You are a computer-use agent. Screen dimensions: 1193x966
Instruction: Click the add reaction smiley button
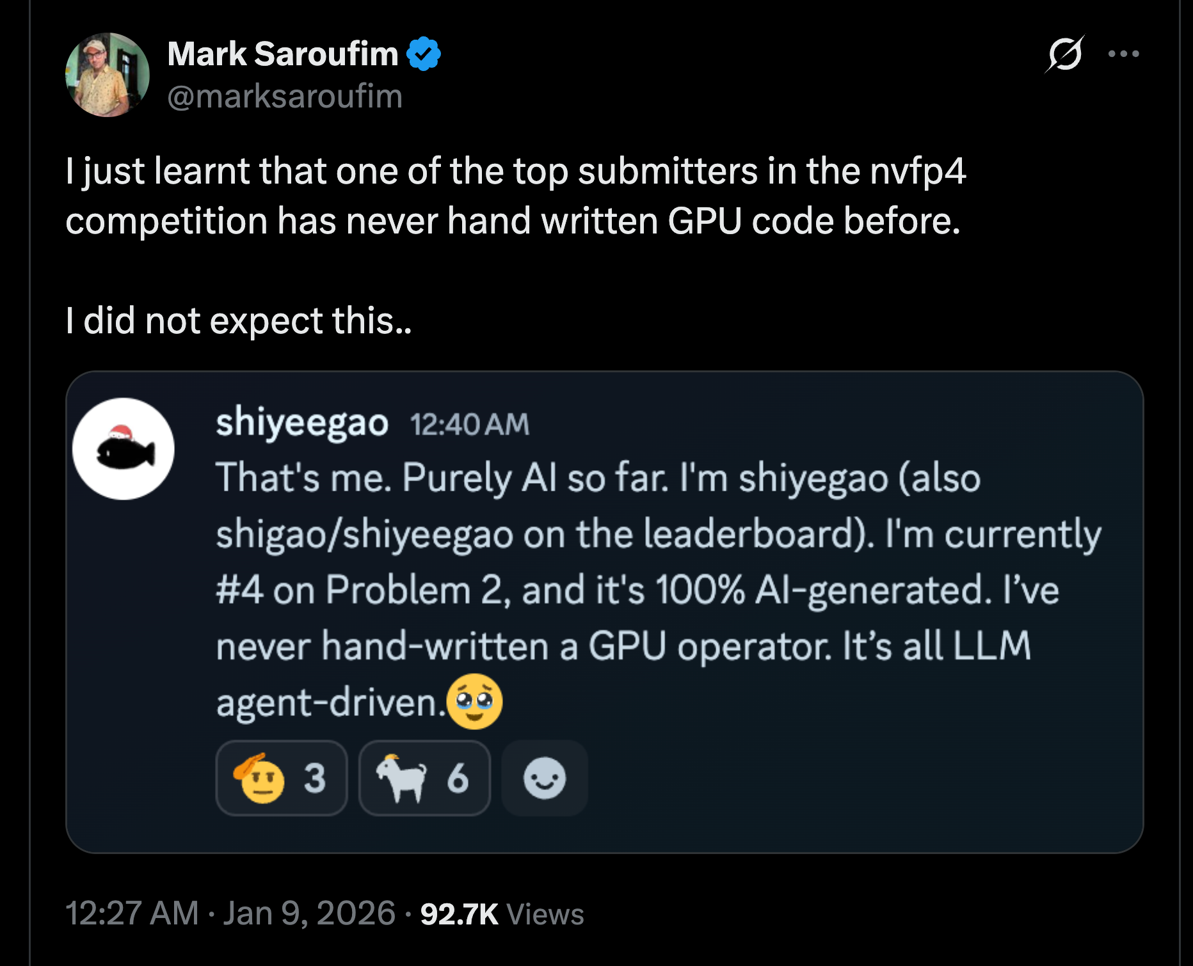545,778
